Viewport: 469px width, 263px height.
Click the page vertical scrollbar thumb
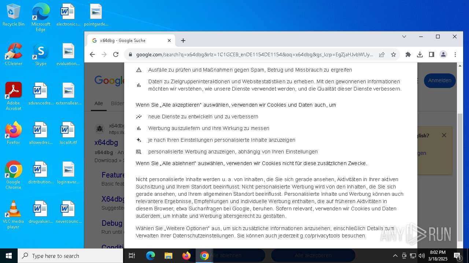coord(460,177)
